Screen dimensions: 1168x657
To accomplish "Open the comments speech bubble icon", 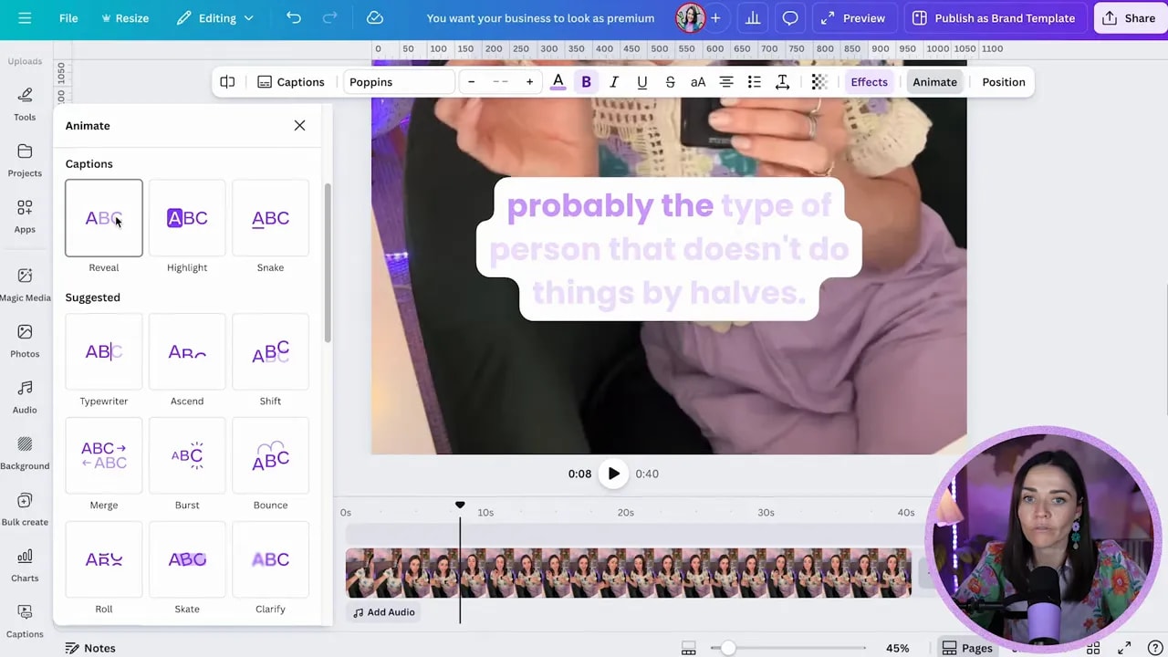I will (x=790, y=18).
